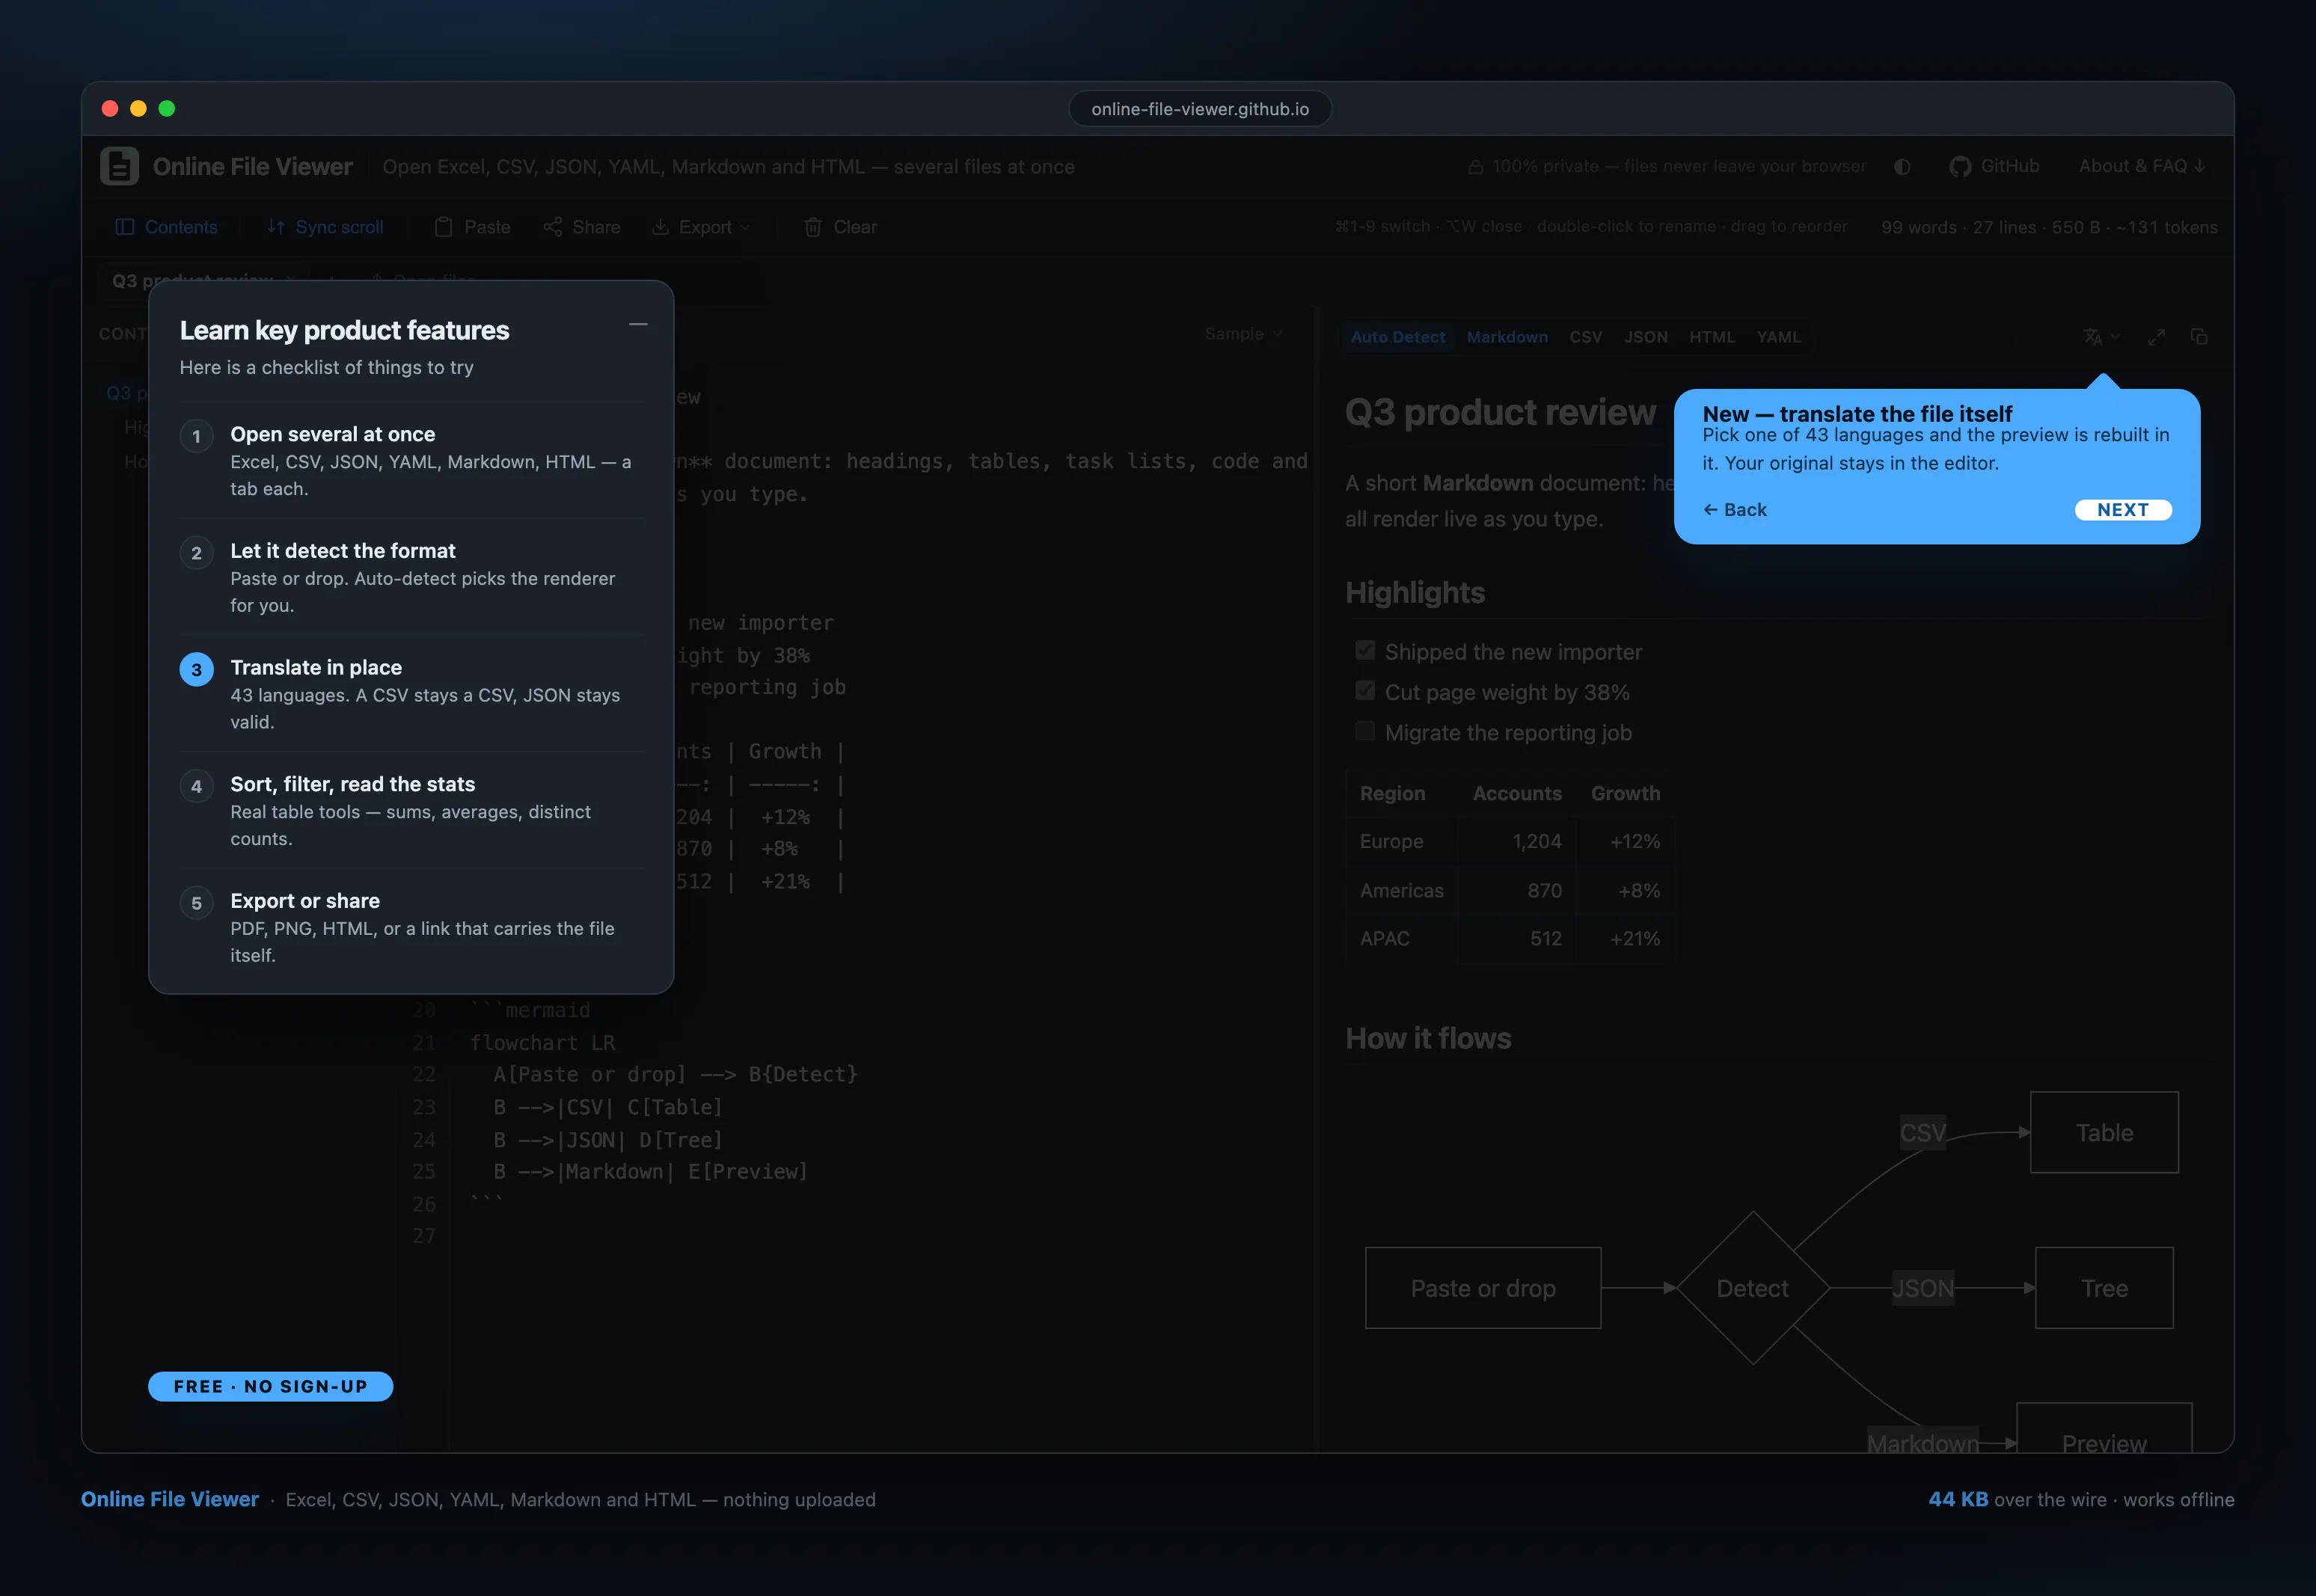Jump to About & FAQ section
This screenshot has width=2316, height=1596.
coord(2142,166)
